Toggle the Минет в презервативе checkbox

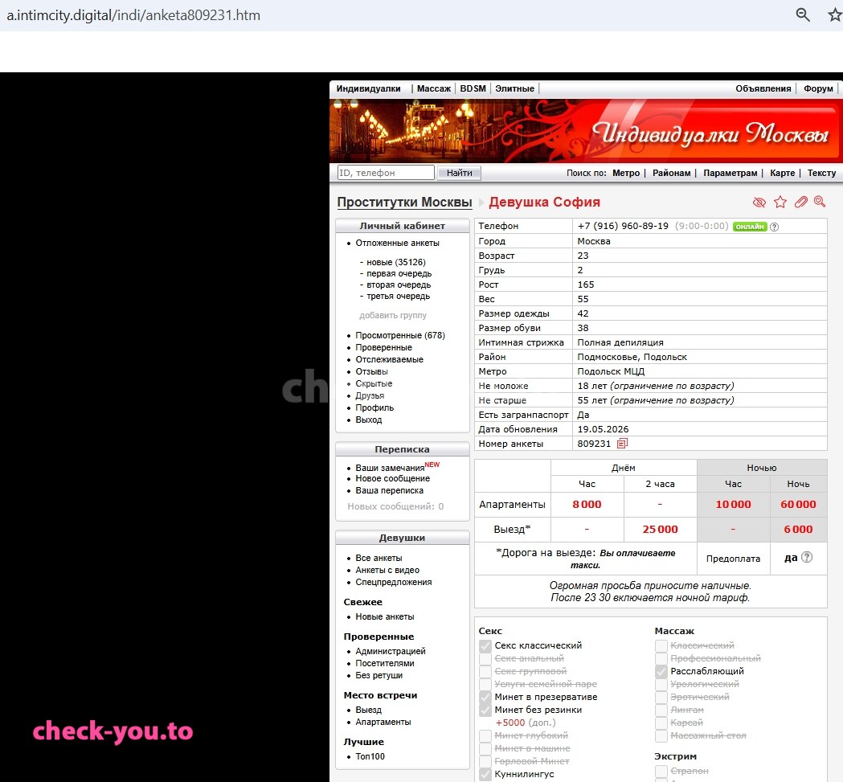pyautogui.click(x=485, y=698)
